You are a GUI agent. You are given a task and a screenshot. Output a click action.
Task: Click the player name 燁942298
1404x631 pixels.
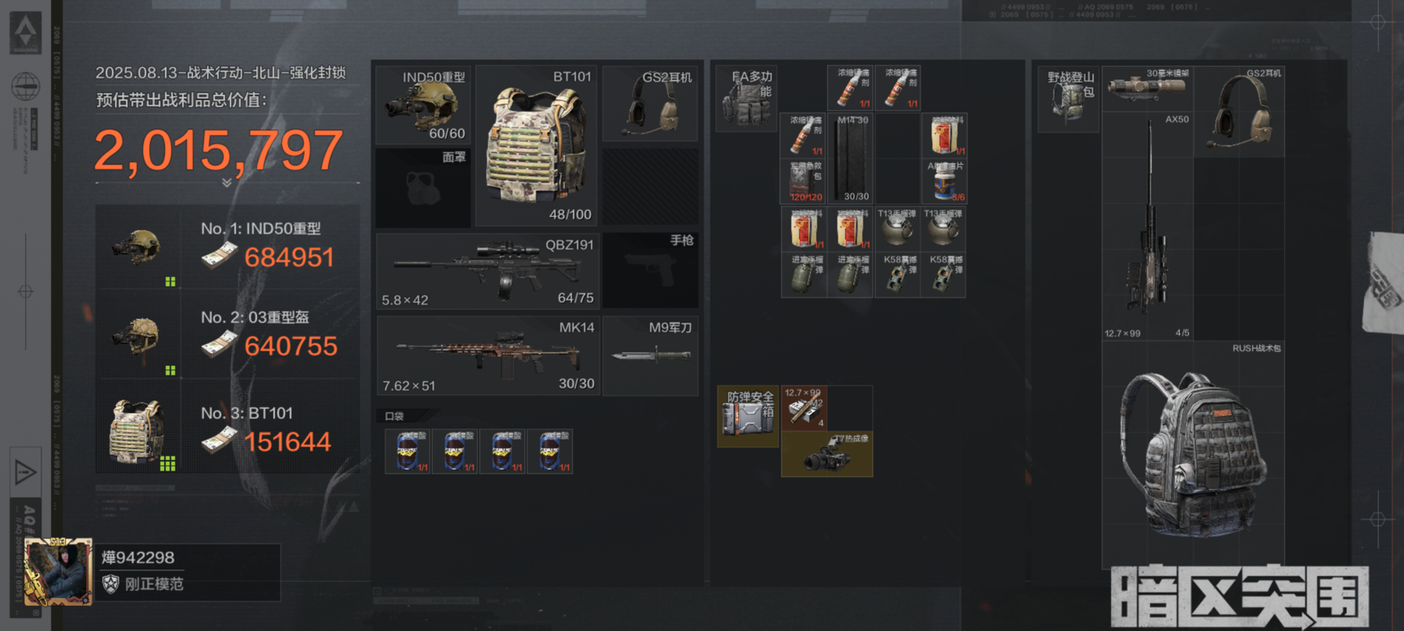click(x=138, y=557)
